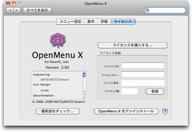Select the ライセンス tab
Image resolution: width=192 pixels, height=132 pixels.
(x=123, y=22)
